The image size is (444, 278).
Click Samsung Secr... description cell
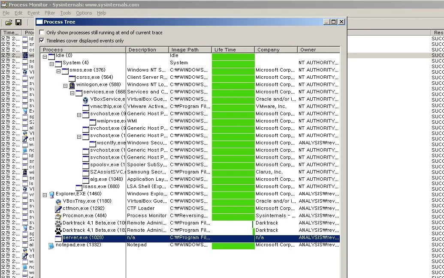coord(146,172)
